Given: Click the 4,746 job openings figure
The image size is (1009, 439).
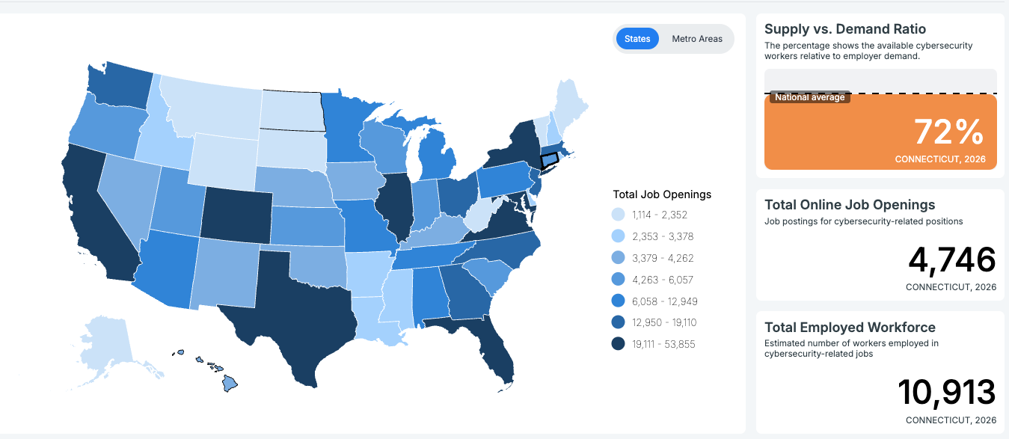Looking at the screenshot, I should pyautogui.click(x=951, y=260).
